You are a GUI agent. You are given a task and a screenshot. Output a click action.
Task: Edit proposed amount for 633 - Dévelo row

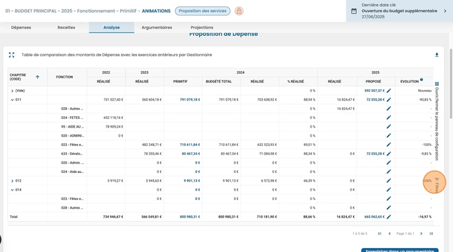[389, 153]
